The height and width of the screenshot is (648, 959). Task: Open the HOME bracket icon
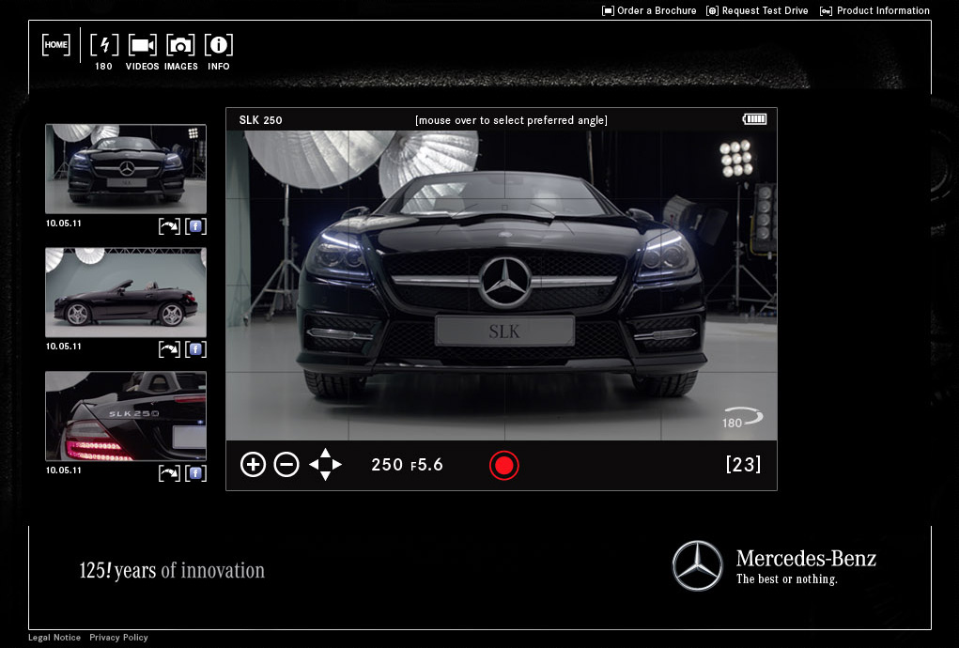click(x=55, y=45)
